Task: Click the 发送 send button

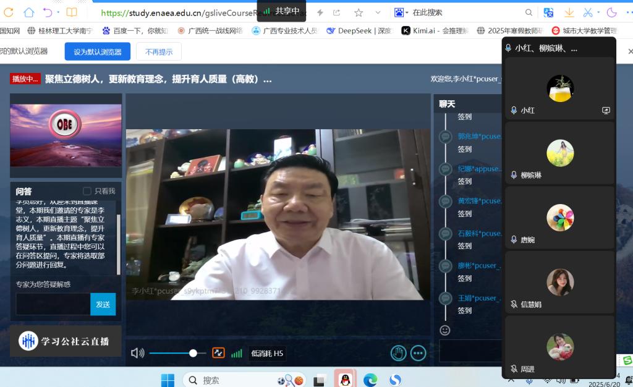Action: (103, 304)
